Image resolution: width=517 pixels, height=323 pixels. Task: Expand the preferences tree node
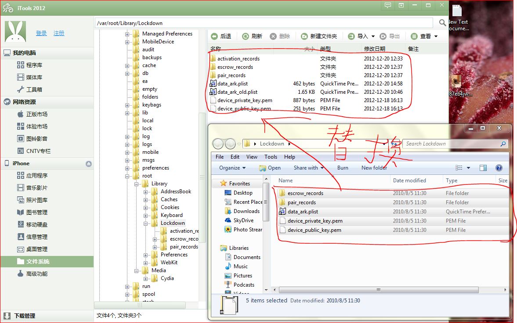pos(127,168)
